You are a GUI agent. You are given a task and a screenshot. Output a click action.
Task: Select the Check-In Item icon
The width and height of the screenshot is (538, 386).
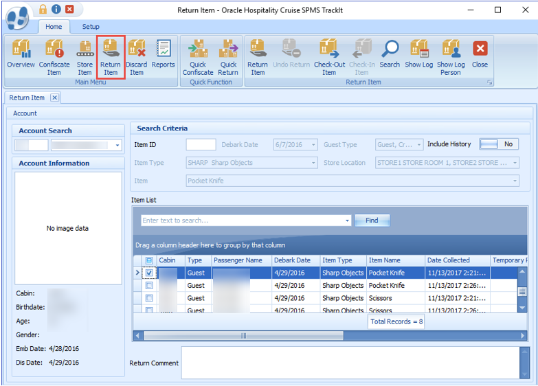362,57
